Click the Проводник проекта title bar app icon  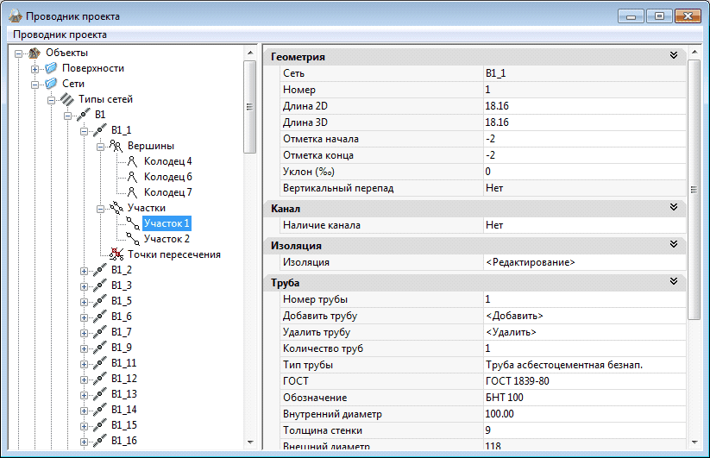15,16
